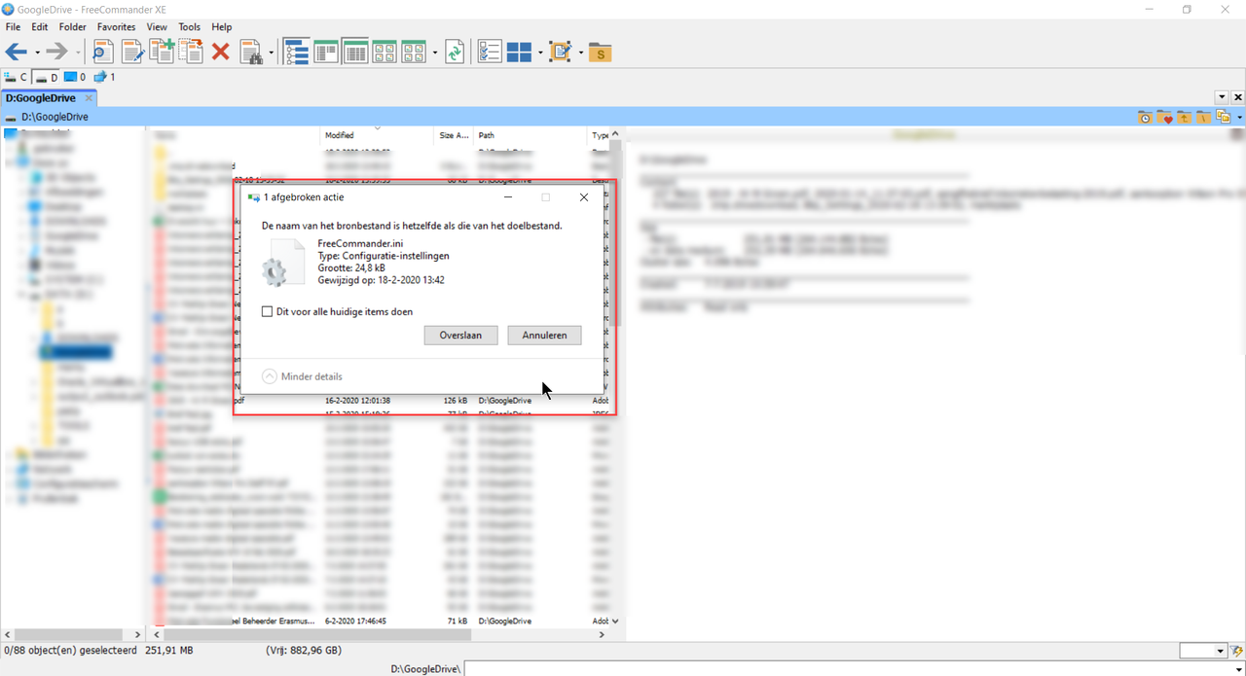Image resolution: width=1246 pixels, height=676 pixels.
Task: Go back with the blue Back arrow
Action: click(x=16, y=52)
